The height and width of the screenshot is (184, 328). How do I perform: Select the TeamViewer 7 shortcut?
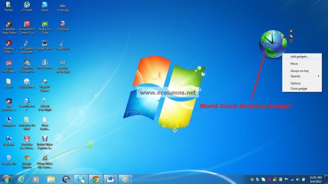(27, 104)
